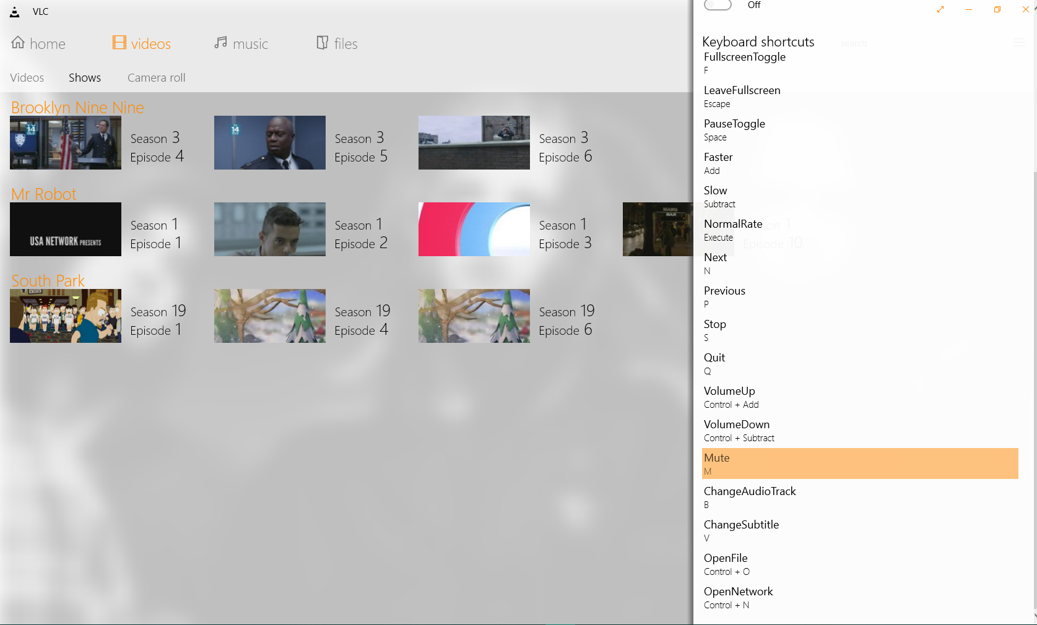The image size is (1037, 625).
Task: Open the files tab
Action: pyautogui.click(x=337, y=43)
